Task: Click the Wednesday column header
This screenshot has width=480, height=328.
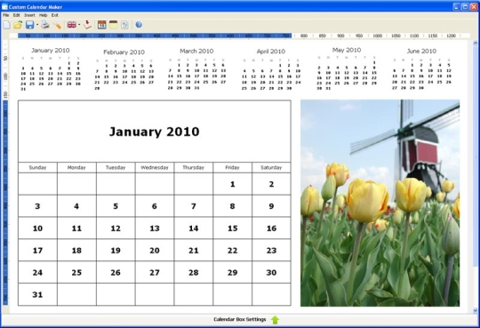Action: coord(155,167)
